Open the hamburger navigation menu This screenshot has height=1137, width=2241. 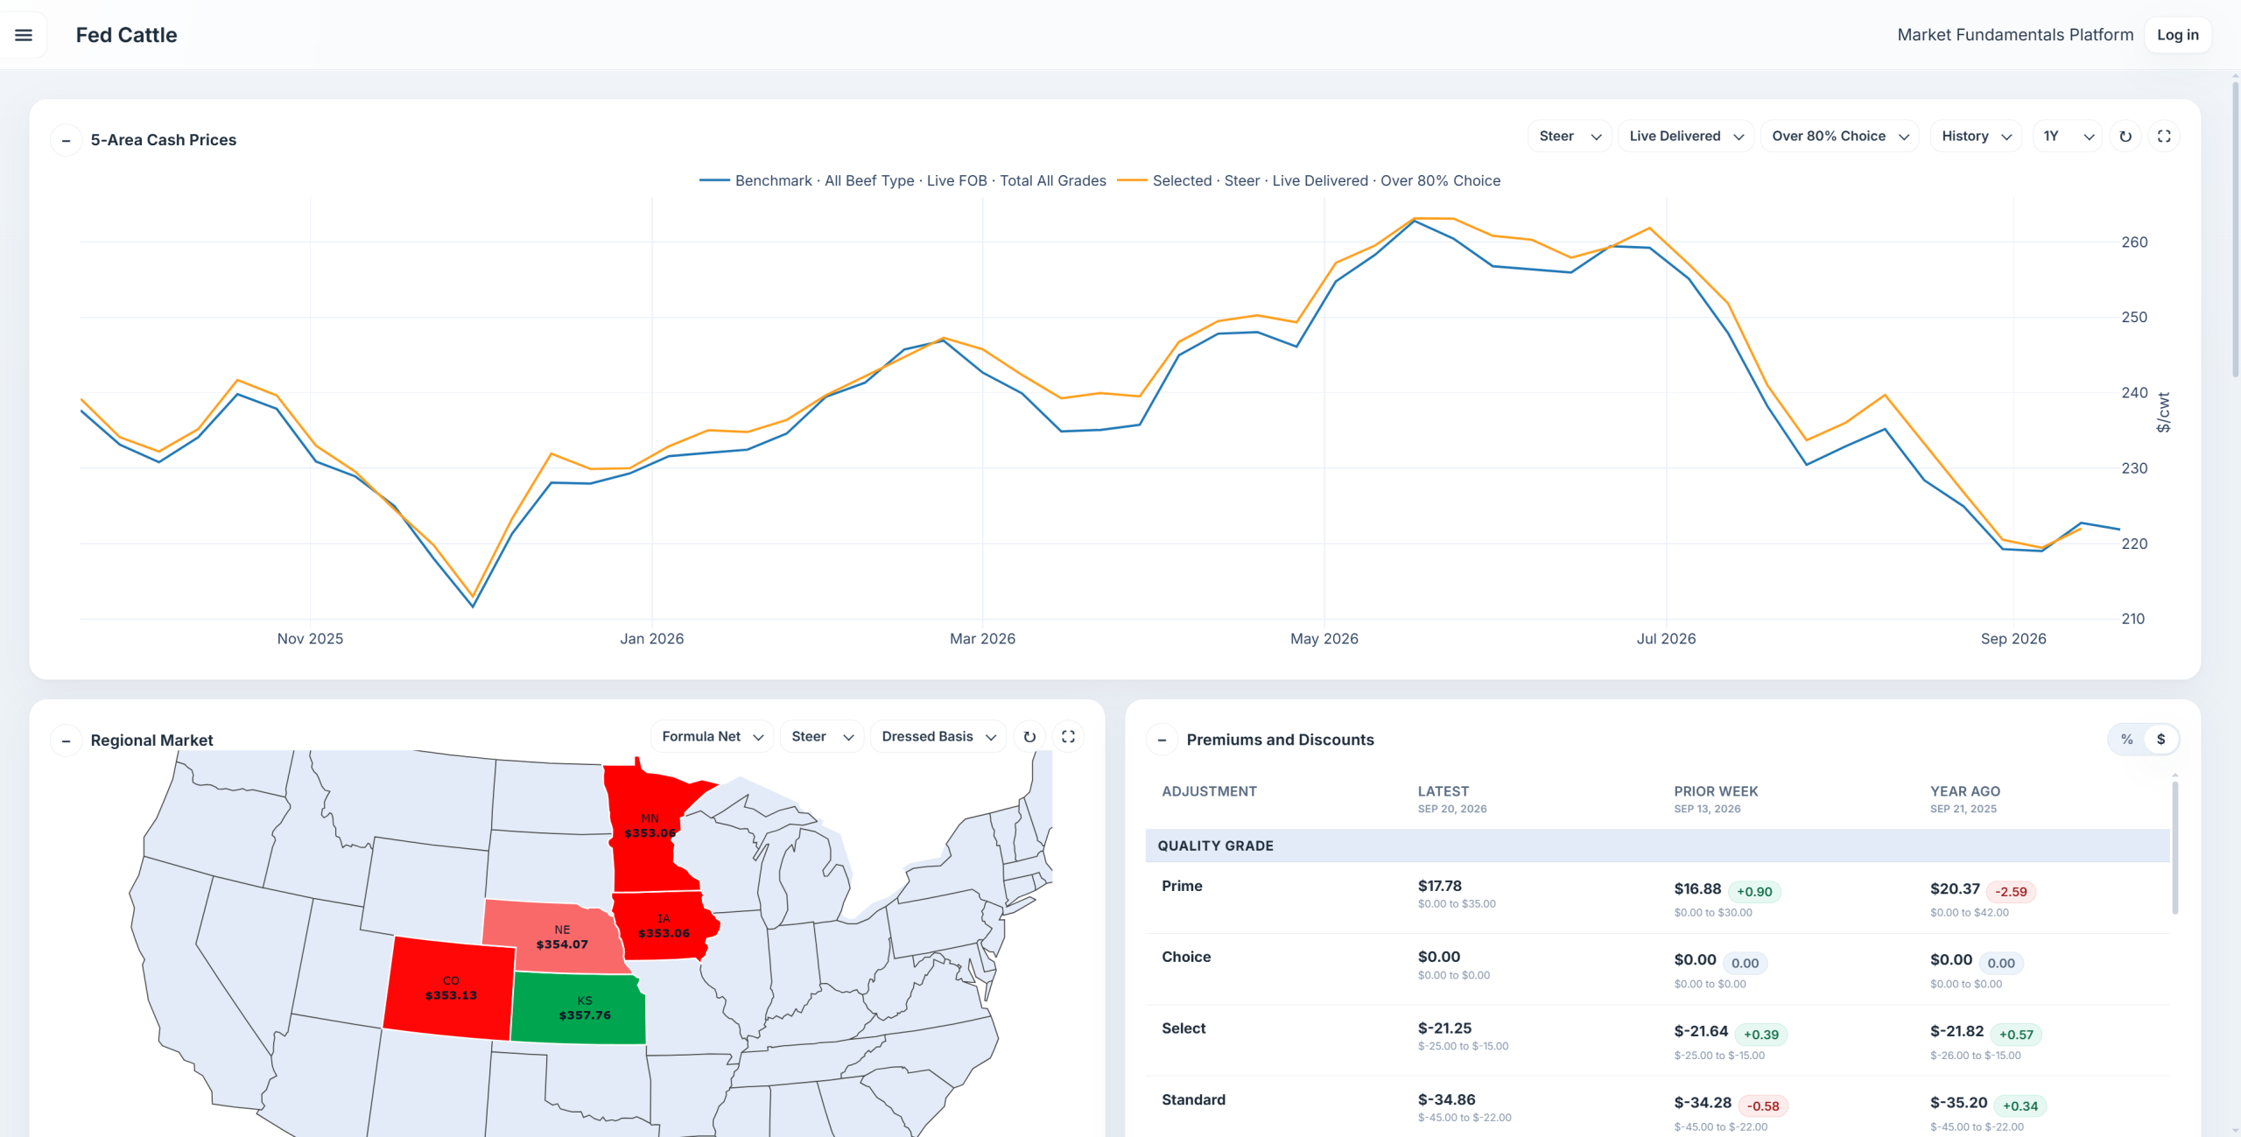[x=24, y=35]
